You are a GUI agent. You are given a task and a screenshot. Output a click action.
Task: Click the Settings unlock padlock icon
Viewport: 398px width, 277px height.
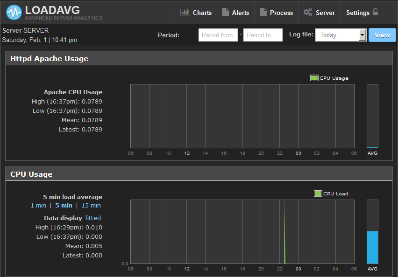coord(375,12)
